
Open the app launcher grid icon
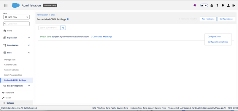tap(6, 5)
